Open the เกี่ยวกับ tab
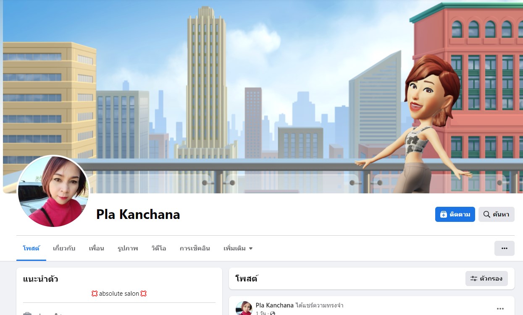Image resolution: width=523 pixels, height=315 pixels. click(x=64, y=248)
